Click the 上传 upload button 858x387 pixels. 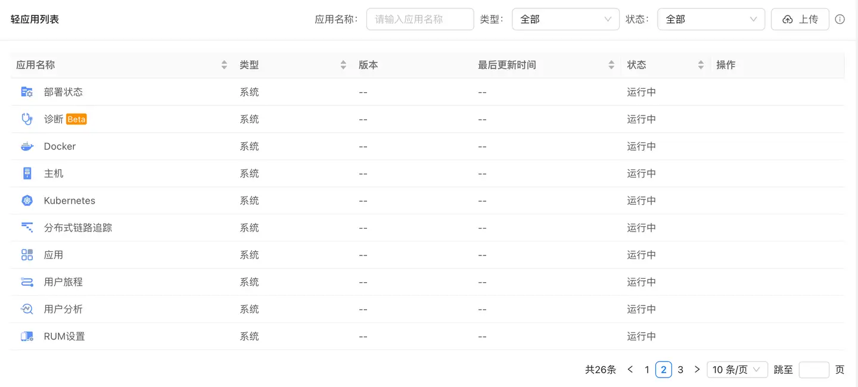point(800,19)
